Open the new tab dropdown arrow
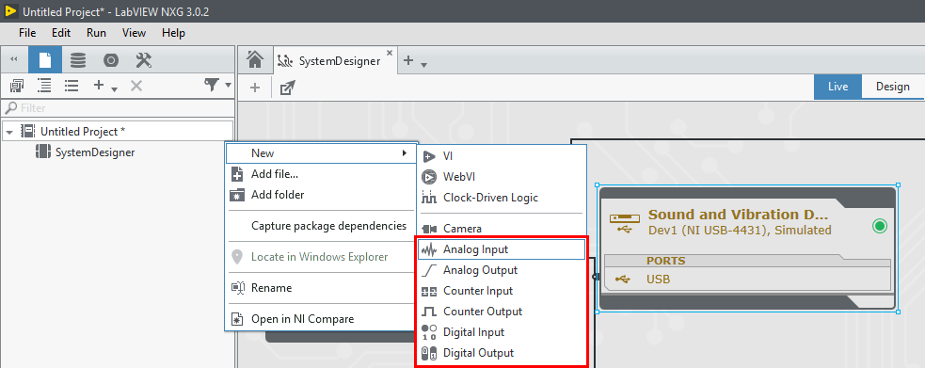The width and height of the screenshot is (925, 368). point(424,64)
